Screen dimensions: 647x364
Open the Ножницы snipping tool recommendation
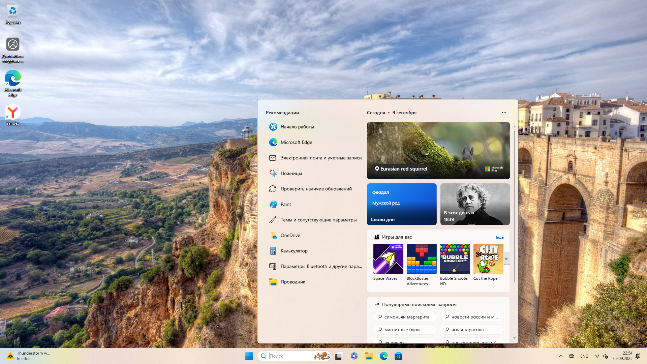[291, 173]
